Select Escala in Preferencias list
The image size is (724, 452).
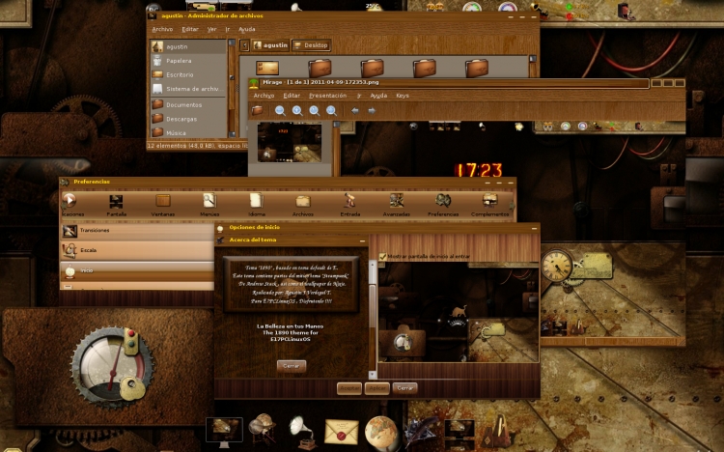click(137, 250)
